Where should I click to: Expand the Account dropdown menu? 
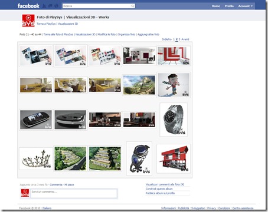click(x=245, y=6)
